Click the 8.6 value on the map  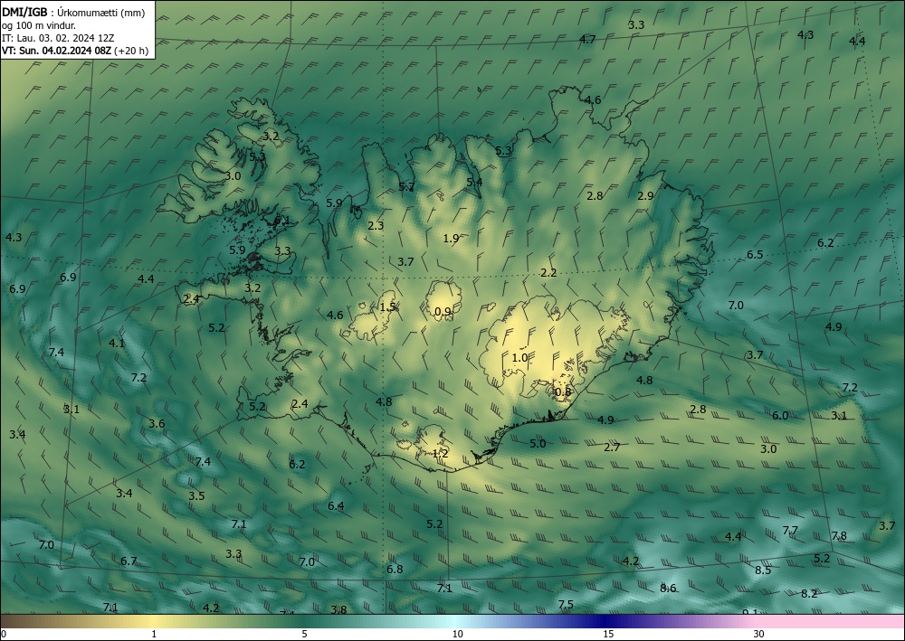(x=668, y=588)
